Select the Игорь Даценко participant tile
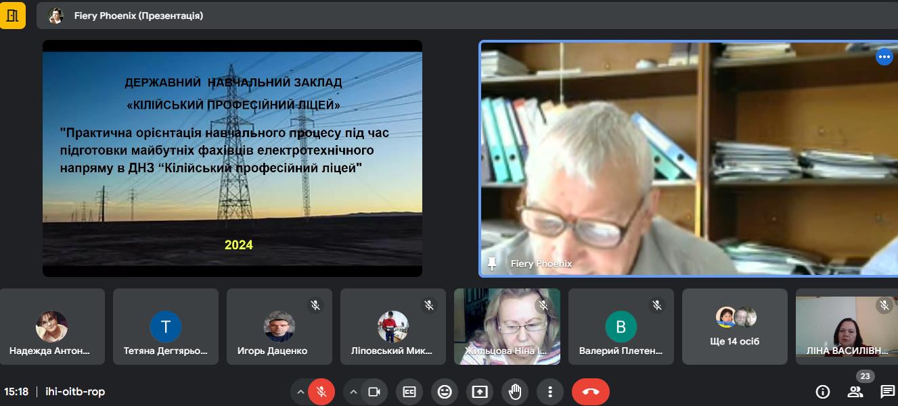898x406 pixels. 279,327
